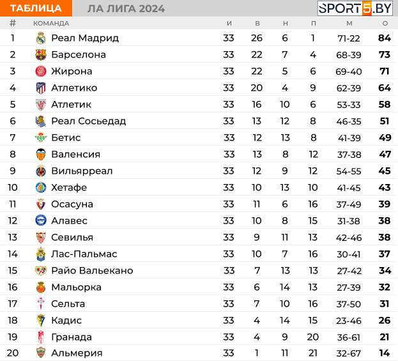
Task: Sort by the КОМАНДА column header
Action: [x=51, y=24]
